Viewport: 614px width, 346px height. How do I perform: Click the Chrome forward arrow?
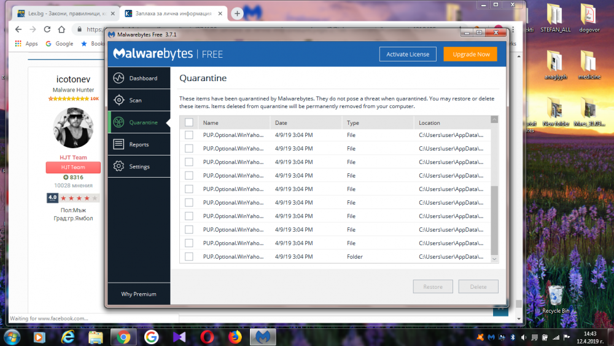click(x=33, y=29)
